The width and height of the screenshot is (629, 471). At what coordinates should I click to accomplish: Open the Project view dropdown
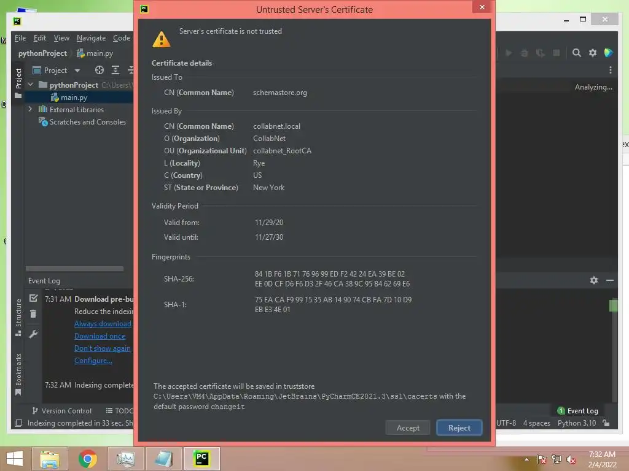(77, 71)
